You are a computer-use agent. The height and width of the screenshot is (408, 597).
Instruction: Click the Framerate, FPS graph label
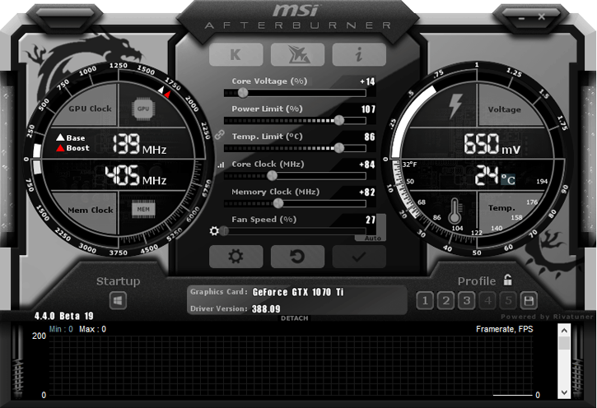coord(505,329)
